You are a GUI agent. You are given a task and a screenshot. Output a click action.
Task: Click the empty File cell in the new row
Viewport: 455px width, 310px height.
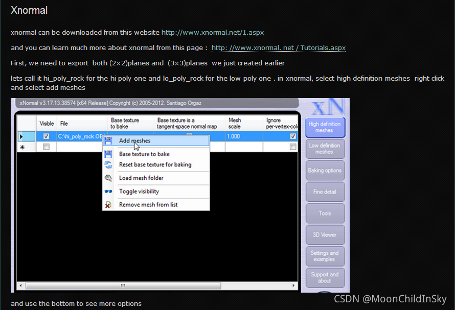click(80, 147)
